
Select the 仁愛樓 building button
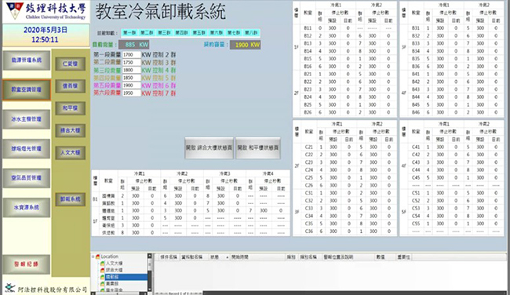(71, 64)
